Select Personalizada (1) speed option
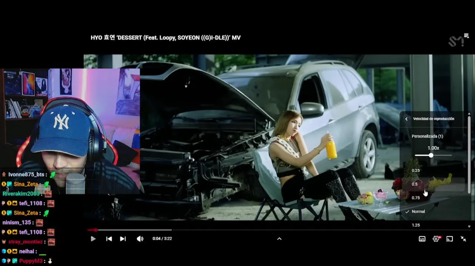This screenshot has height=266, width=475. pyautogui.click(x=427, y=136)
